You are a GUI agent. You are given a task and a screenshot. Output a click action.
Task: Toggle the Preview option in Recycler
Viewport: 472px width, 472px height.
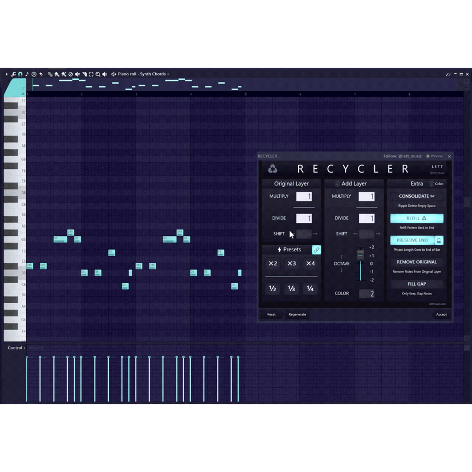coord(434,156)
